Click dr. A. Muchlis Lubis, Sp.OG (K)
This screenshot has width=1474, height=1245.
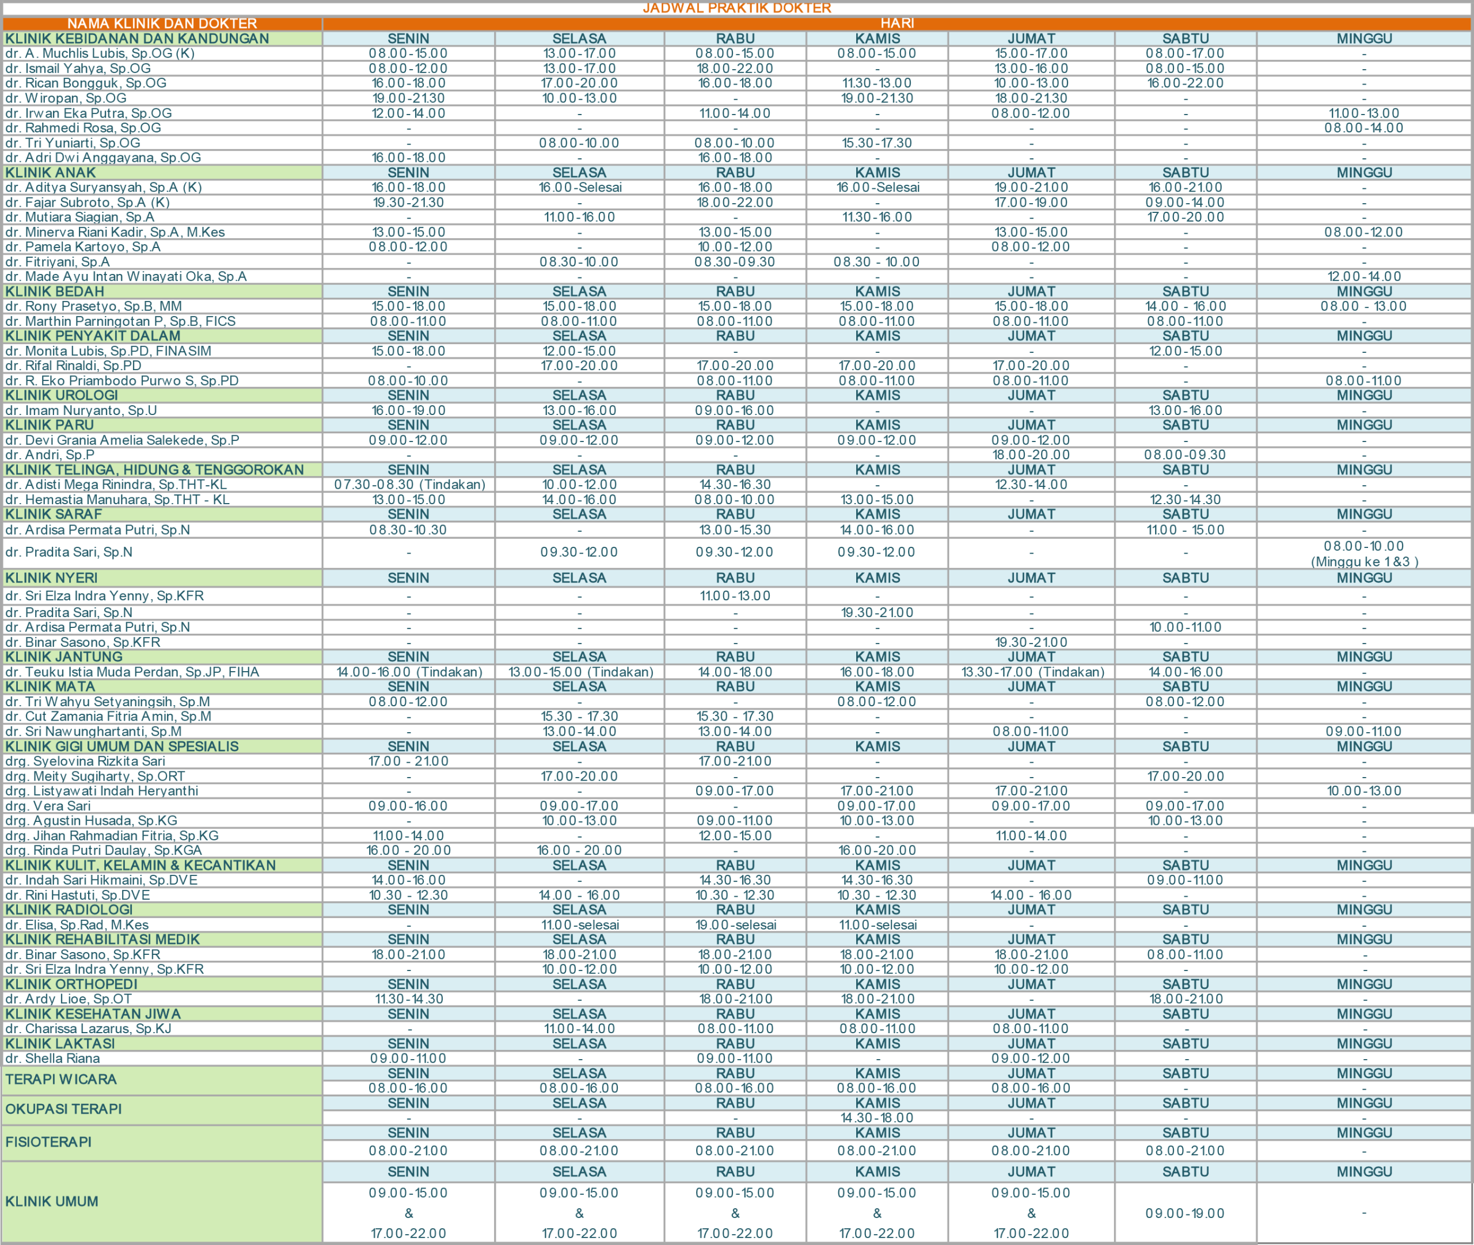(x=100, y=54)
